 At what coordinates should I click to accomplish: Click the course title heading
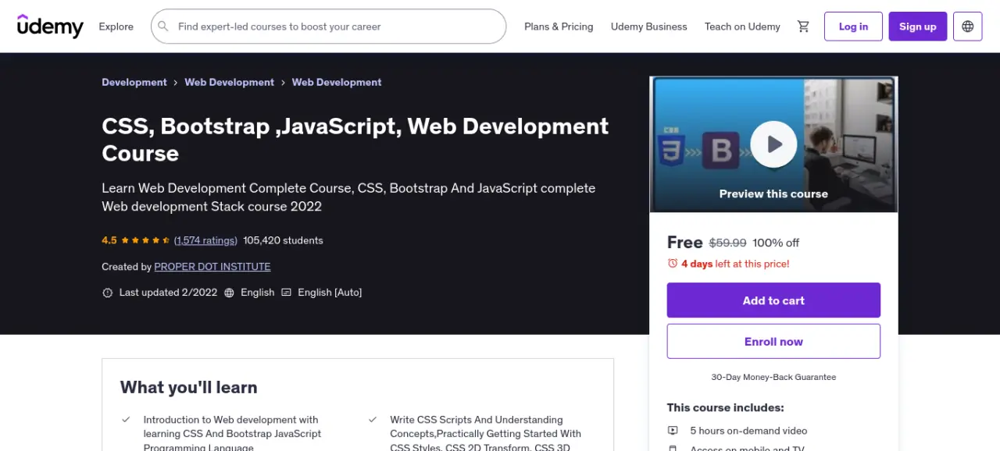pos(355,140)
